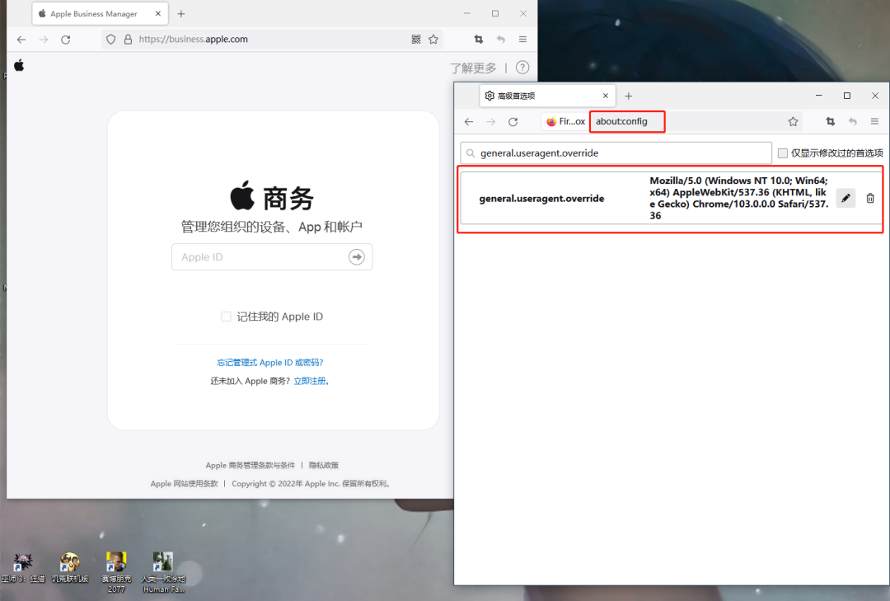Maximize the about:config window
The image size is (890, 601).
click(x=847, y=96)
